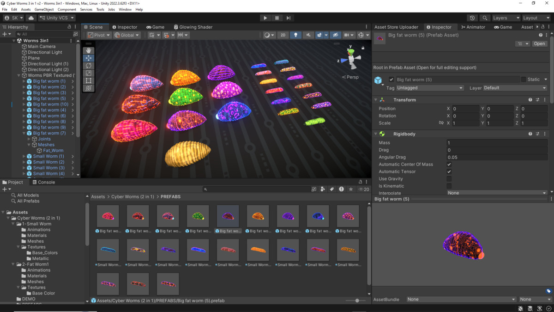Toggle hidden objects scene visibility icon

pos(336,35)
